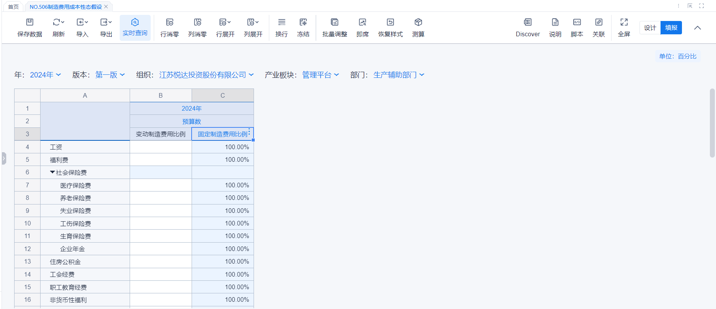Switch to Design (设计) mode
Viewport: 716px width, 309px height.
tap(650, 28)
